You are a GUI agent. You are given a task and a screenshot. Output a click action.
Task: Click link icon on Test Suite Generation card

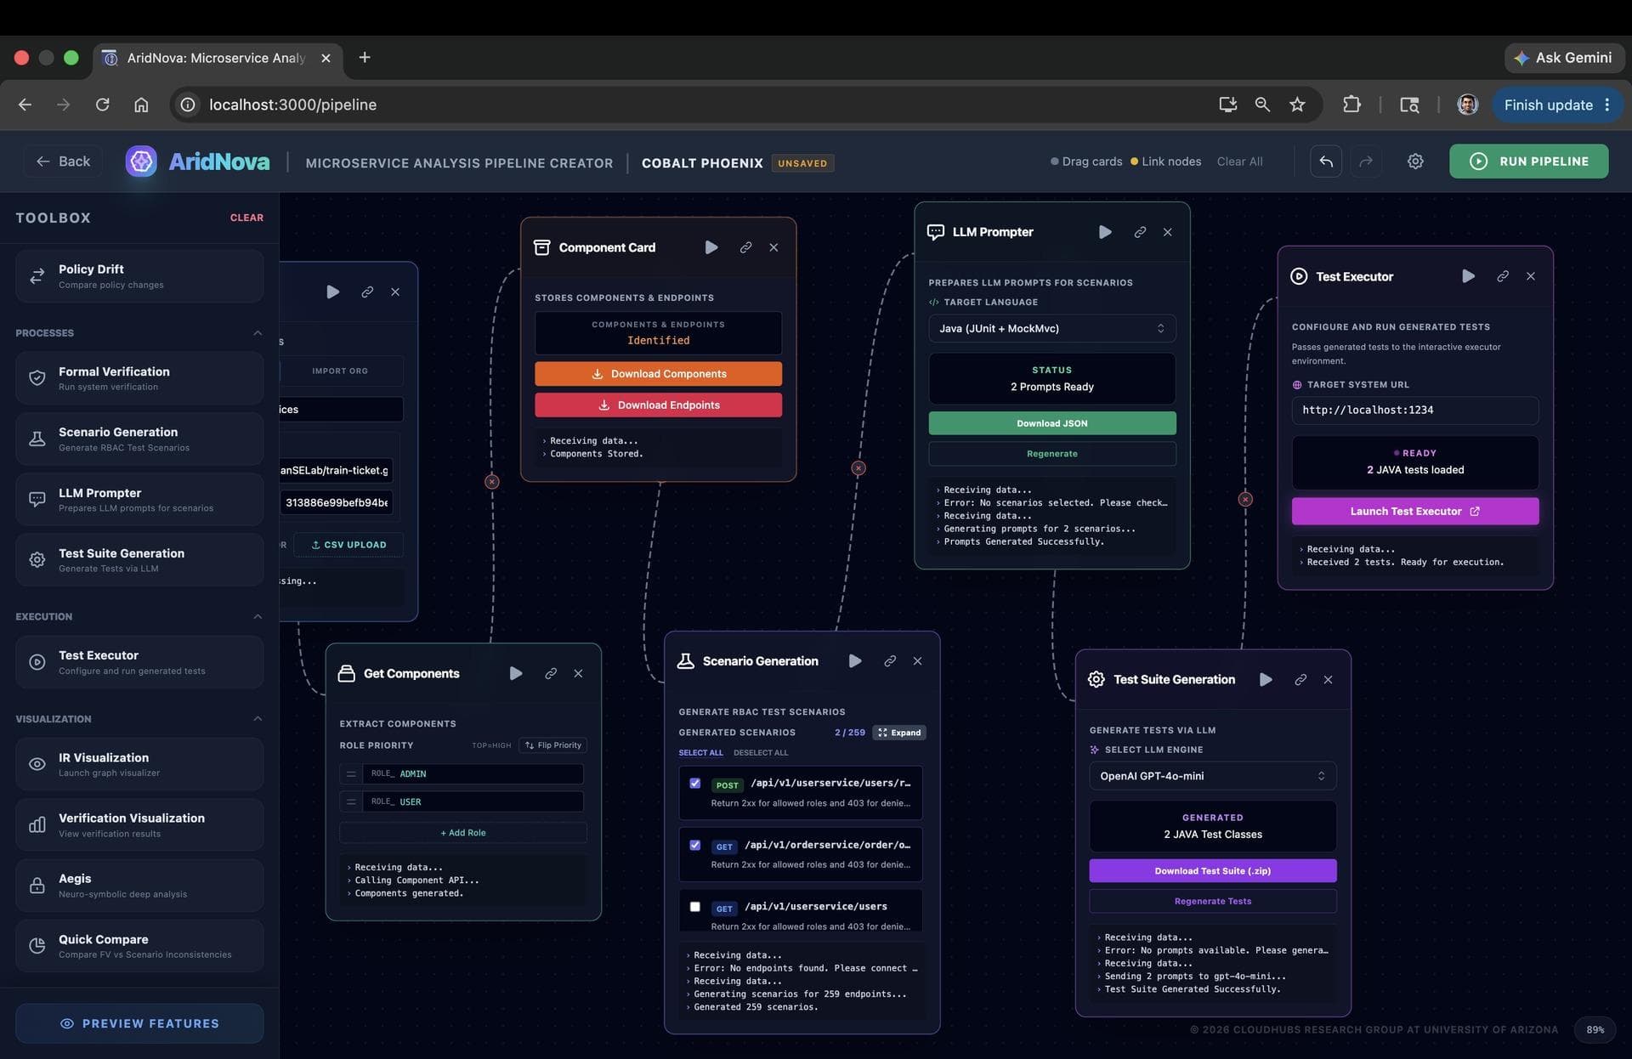point(1300,680)
